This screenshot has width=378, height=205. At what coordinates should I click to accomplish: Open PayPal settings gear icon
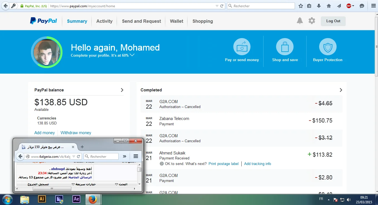pyautogui.click(x=312, y=21)
